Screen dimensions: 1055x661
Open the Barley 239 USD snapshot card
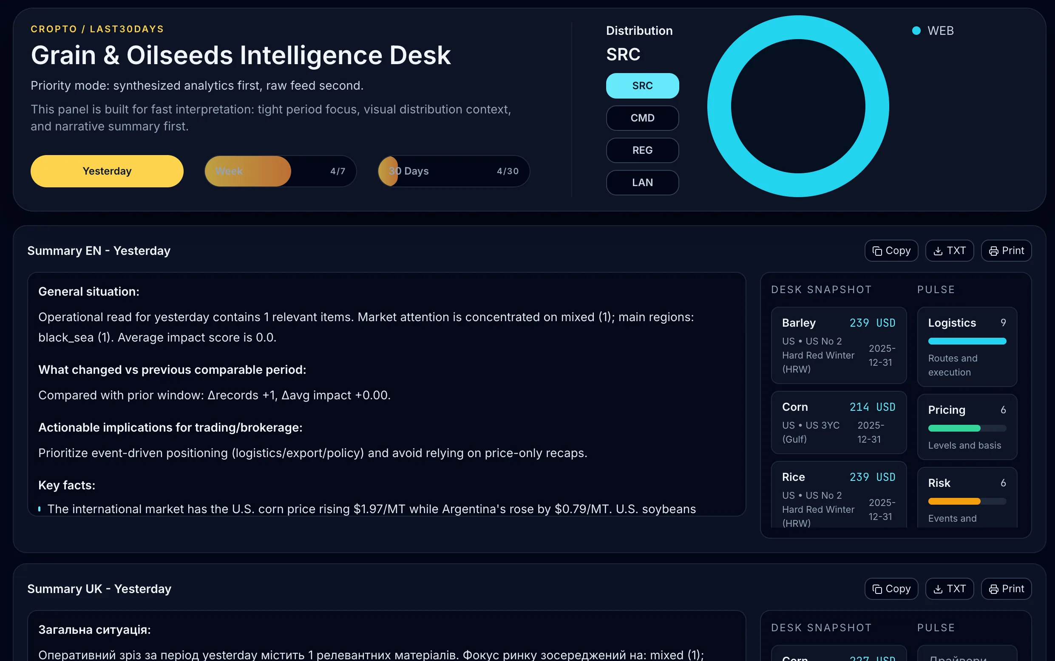[839, 345]
